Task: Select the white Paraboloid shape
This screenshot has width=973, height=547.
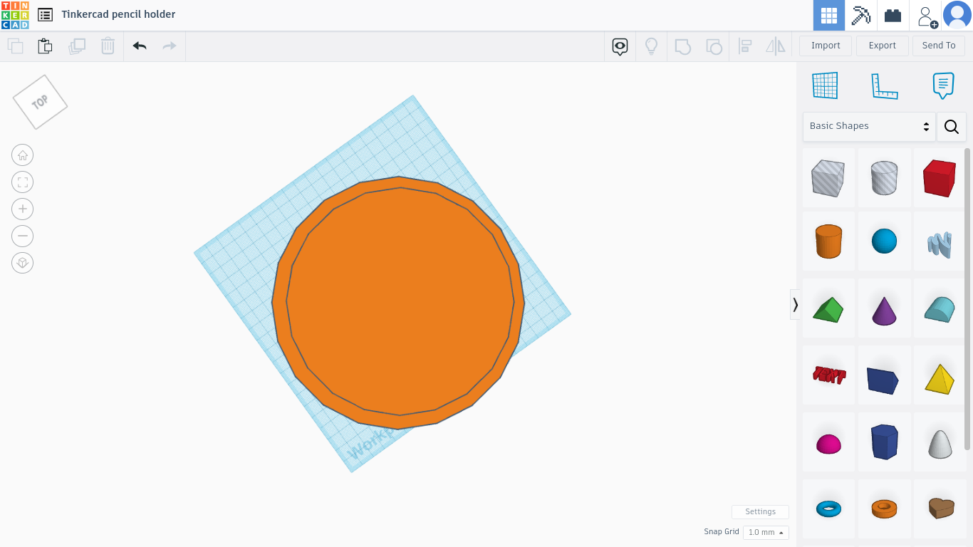Action: tap(939, 443)
